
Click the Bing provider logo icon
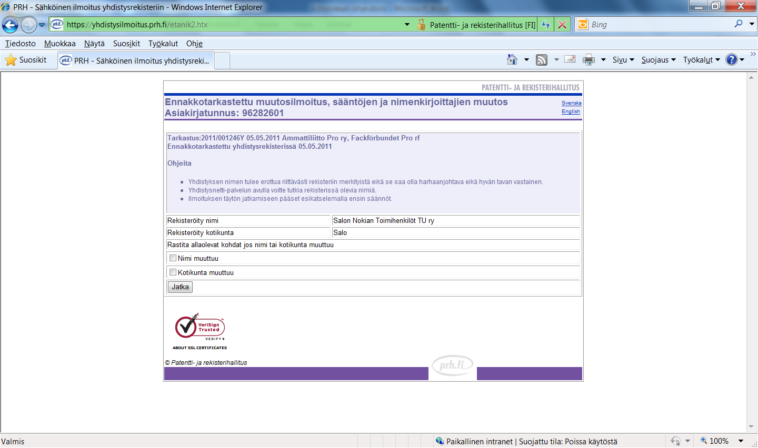click(583, 25)
